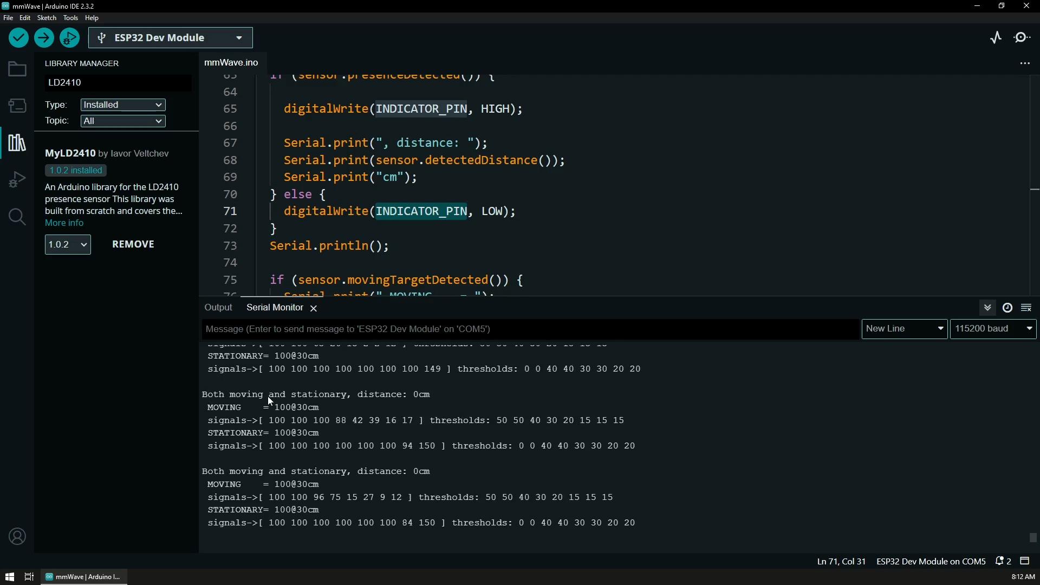This screenshot has height=585, width=1040.
Task: Open the library version 1.0.2 dropdown
Action: 68,245
